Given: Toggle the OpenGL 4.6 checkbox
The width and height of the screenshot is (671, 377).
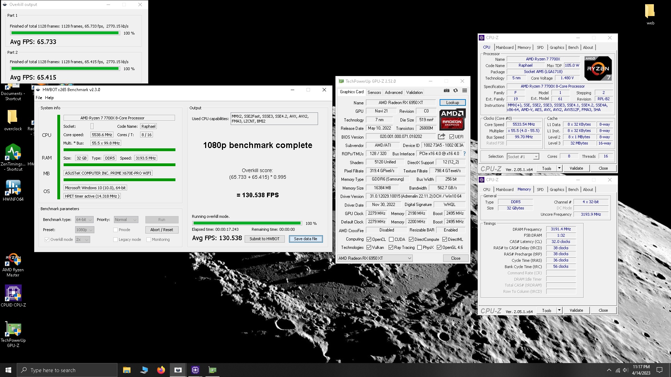Looking at the screenshot, I should pos(439,247).
